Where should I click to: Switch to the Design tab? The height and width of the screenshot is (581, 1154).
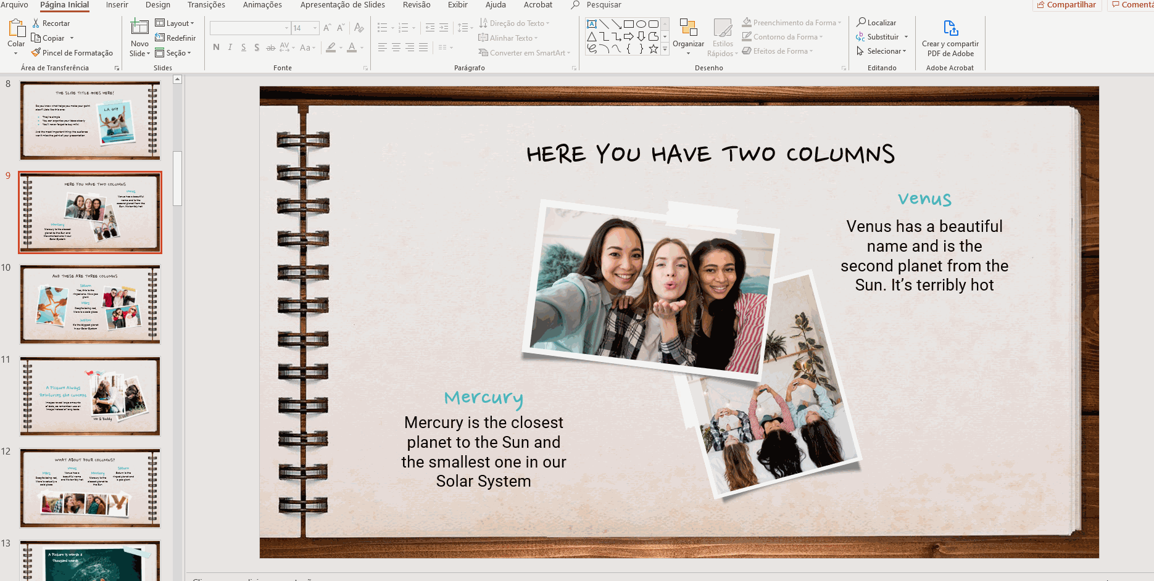tap(158, 5)
